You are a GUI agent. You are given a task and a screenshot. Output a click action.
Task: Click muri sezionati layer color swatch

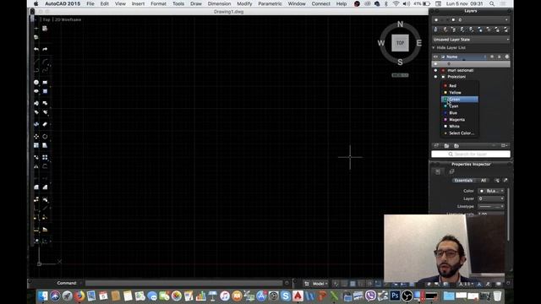tap(443, 70)
